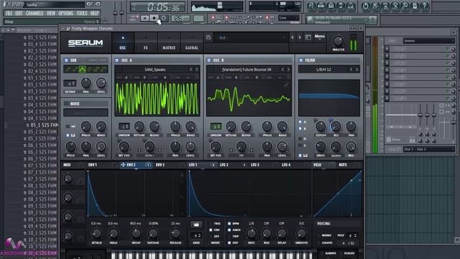The width and height of the screenshot is (460, 259).
Task: Open the FILE menu
Action: [9, 14]
